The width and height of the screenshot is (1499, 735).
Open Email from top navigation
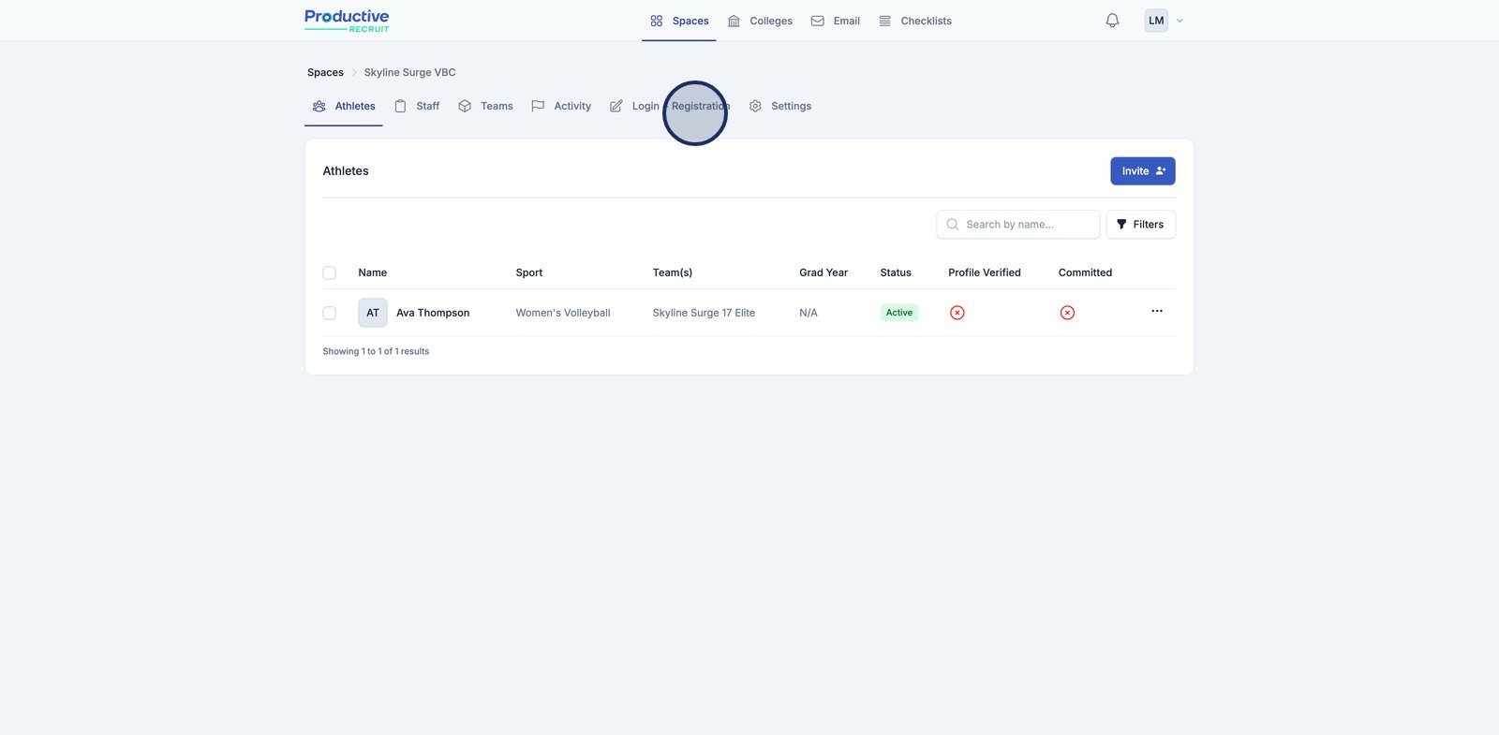click(835, 21)
